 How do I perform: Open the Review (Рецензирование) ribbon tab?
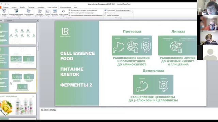tap(65, 7)
